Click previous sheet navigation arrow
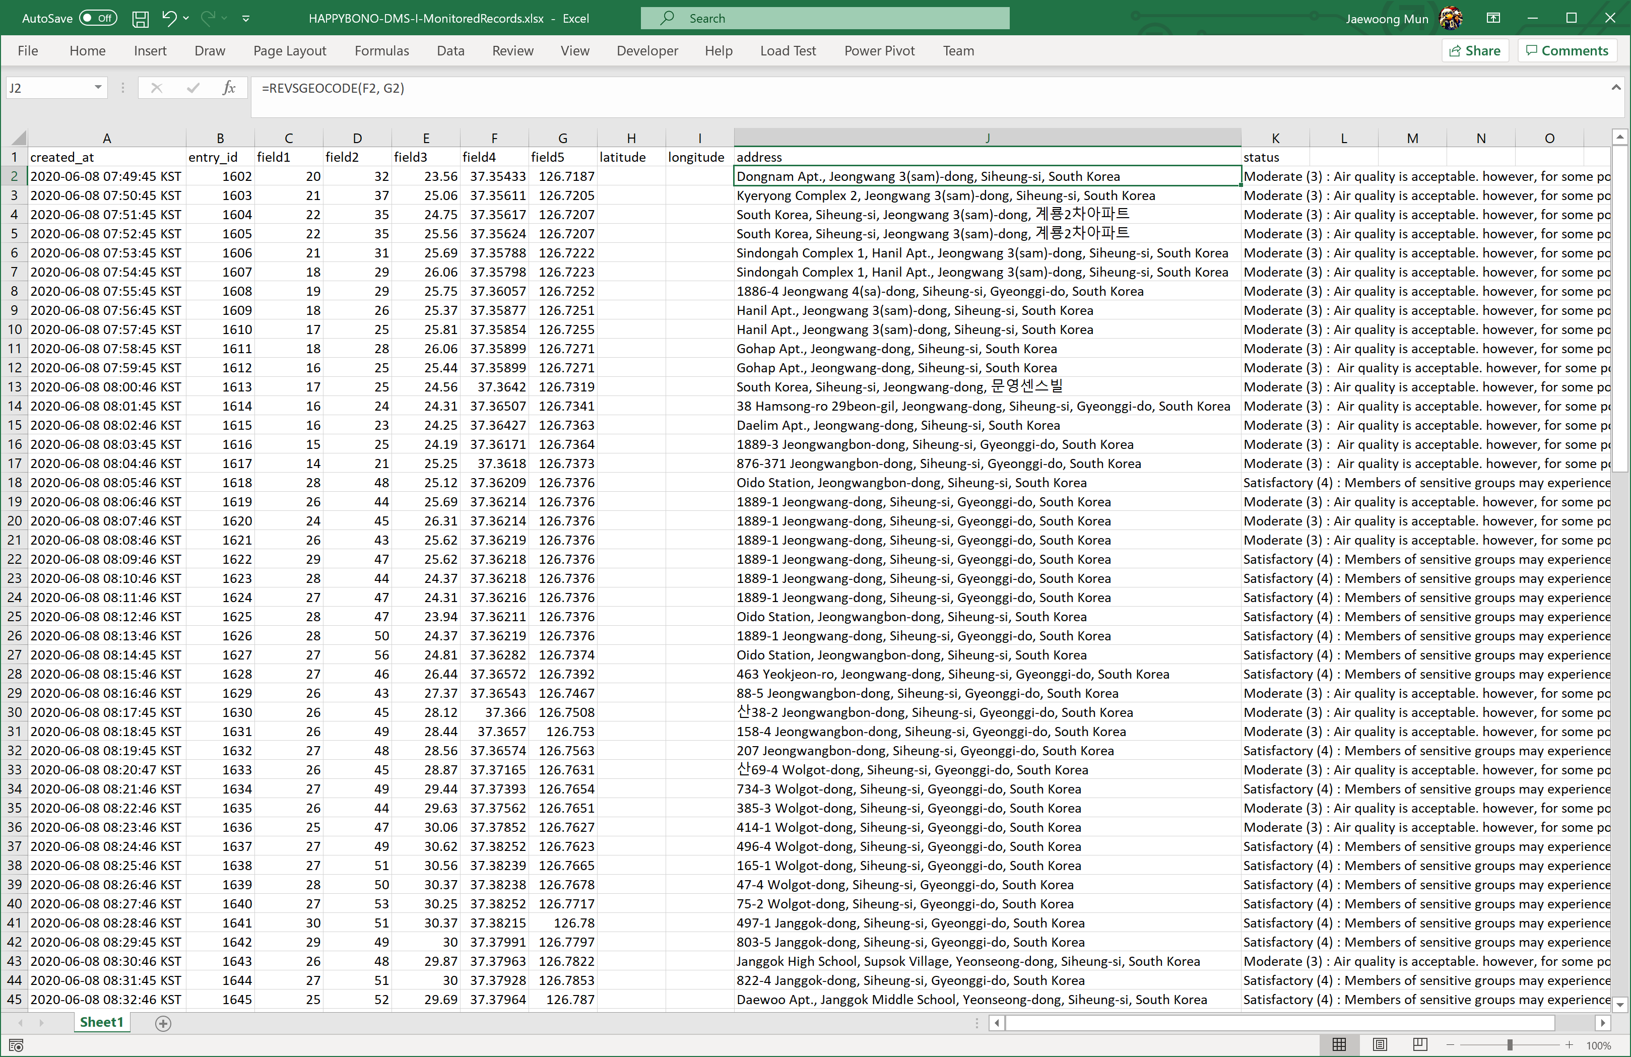 21,1023
